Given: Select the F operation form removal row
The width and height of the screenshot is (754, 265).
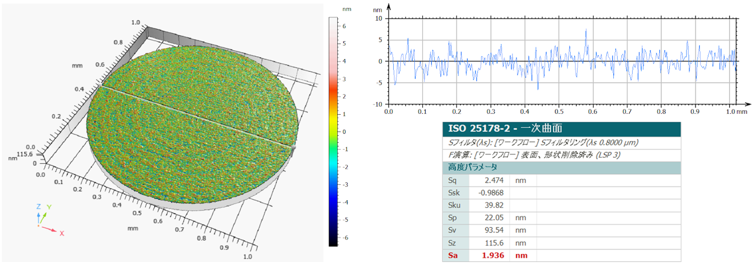Looking at the screenshot, I should pos(561,155).
